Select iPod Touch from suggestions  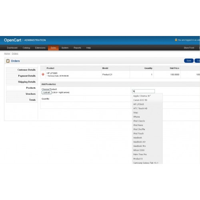147,134
